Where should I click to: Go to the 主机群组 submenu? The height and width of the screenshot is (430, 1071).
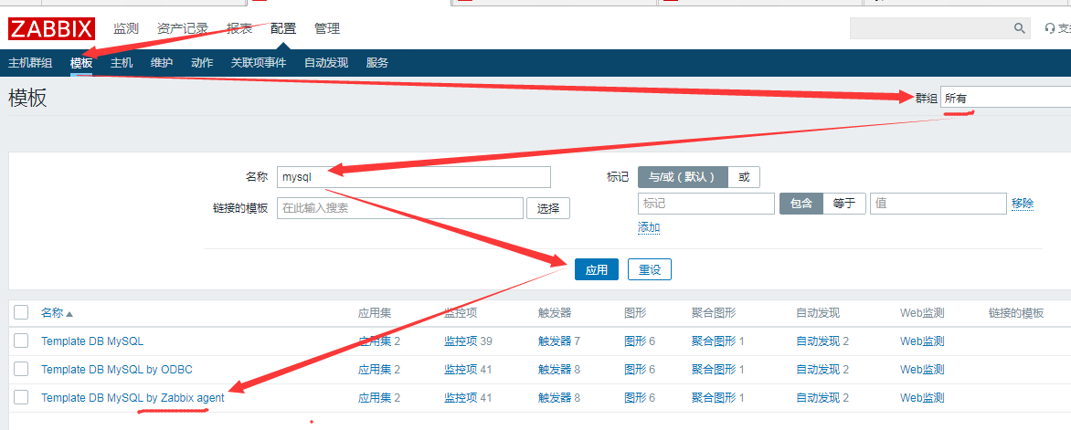30,63
